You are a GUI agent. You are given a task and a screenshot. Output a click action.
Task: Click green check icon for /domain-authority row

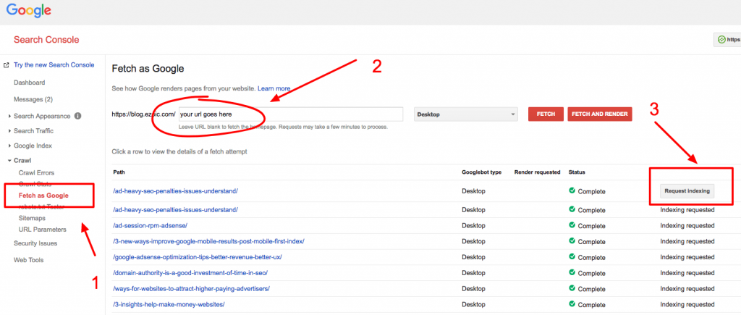pyautogui.click(x=572, y=272)
